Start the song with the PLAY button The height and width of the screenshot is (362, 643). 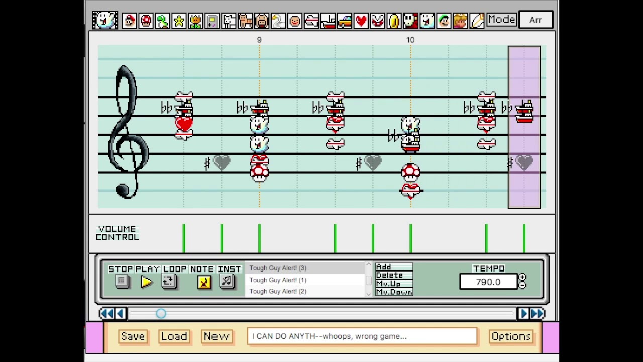147,282
